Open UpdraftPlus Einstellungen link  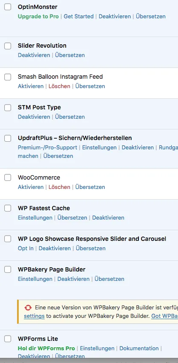(99, 148)
